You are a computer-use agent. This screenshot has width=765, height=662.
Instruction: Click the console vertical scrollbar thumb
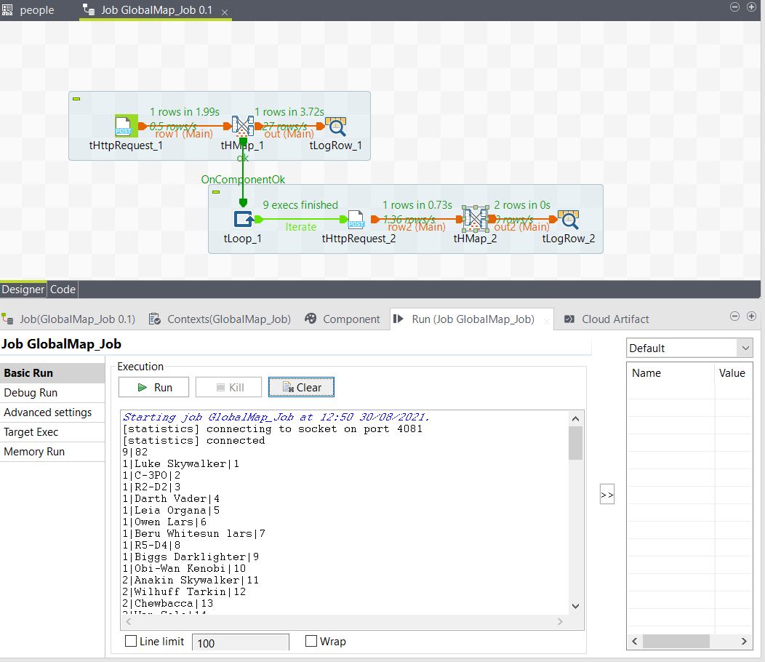[x=575, y=443]
